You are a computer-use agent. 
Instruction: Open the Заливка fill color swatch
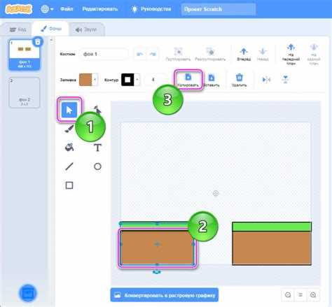pyautogui.click(x=88, y=80)
